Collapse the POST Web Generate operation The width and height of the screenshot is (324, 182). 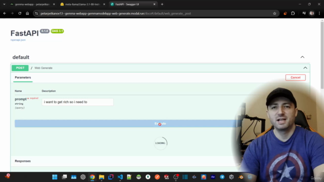tap(305, 68)
